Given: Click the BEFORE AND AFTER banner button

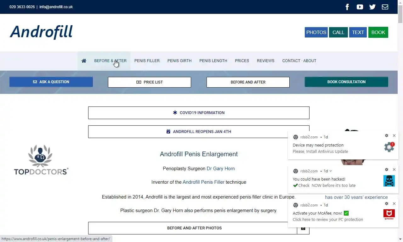Looking at the screenshot, I should pos(248,82).
